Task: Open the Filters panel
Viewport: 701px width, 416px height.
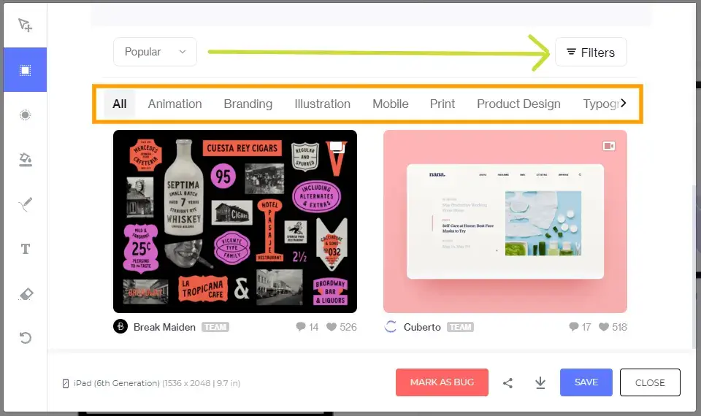Action: point(591,53)
